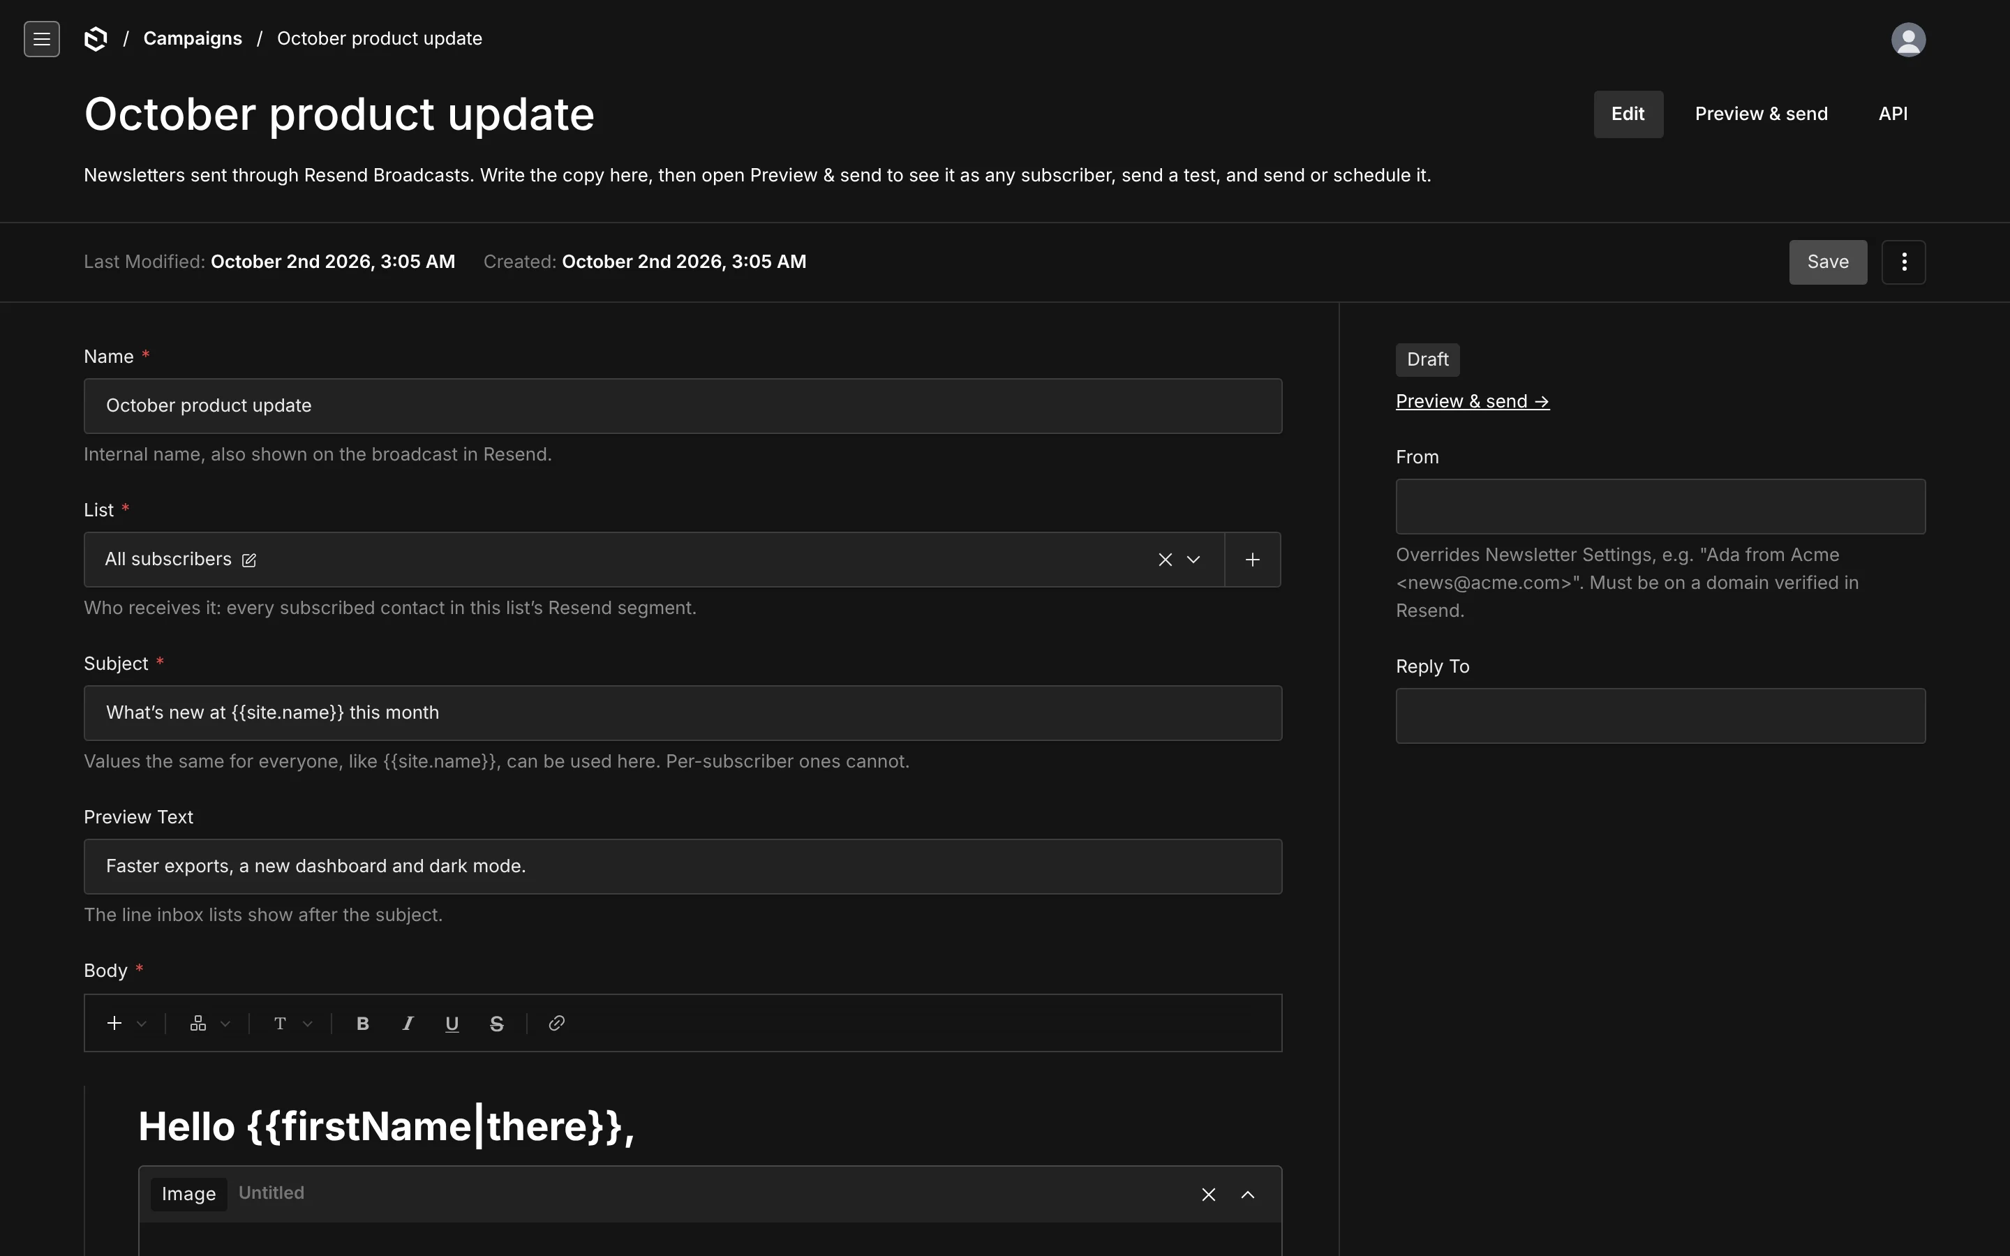Focus the Subject input field
2010x1256 pixels.
coord(683,712)
